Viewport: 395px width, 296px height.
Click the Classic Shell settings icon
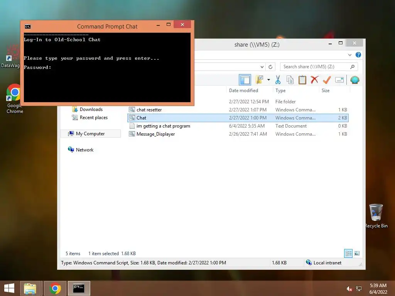354,80
